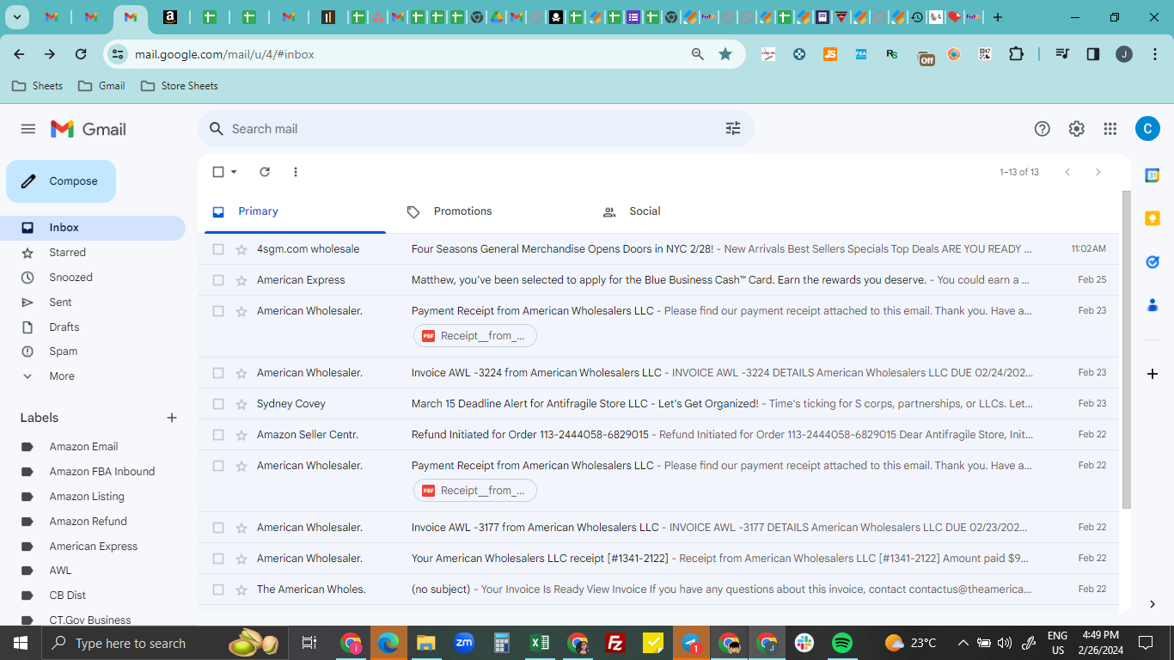Show the side panel chevron

(x=1153, y=604)
